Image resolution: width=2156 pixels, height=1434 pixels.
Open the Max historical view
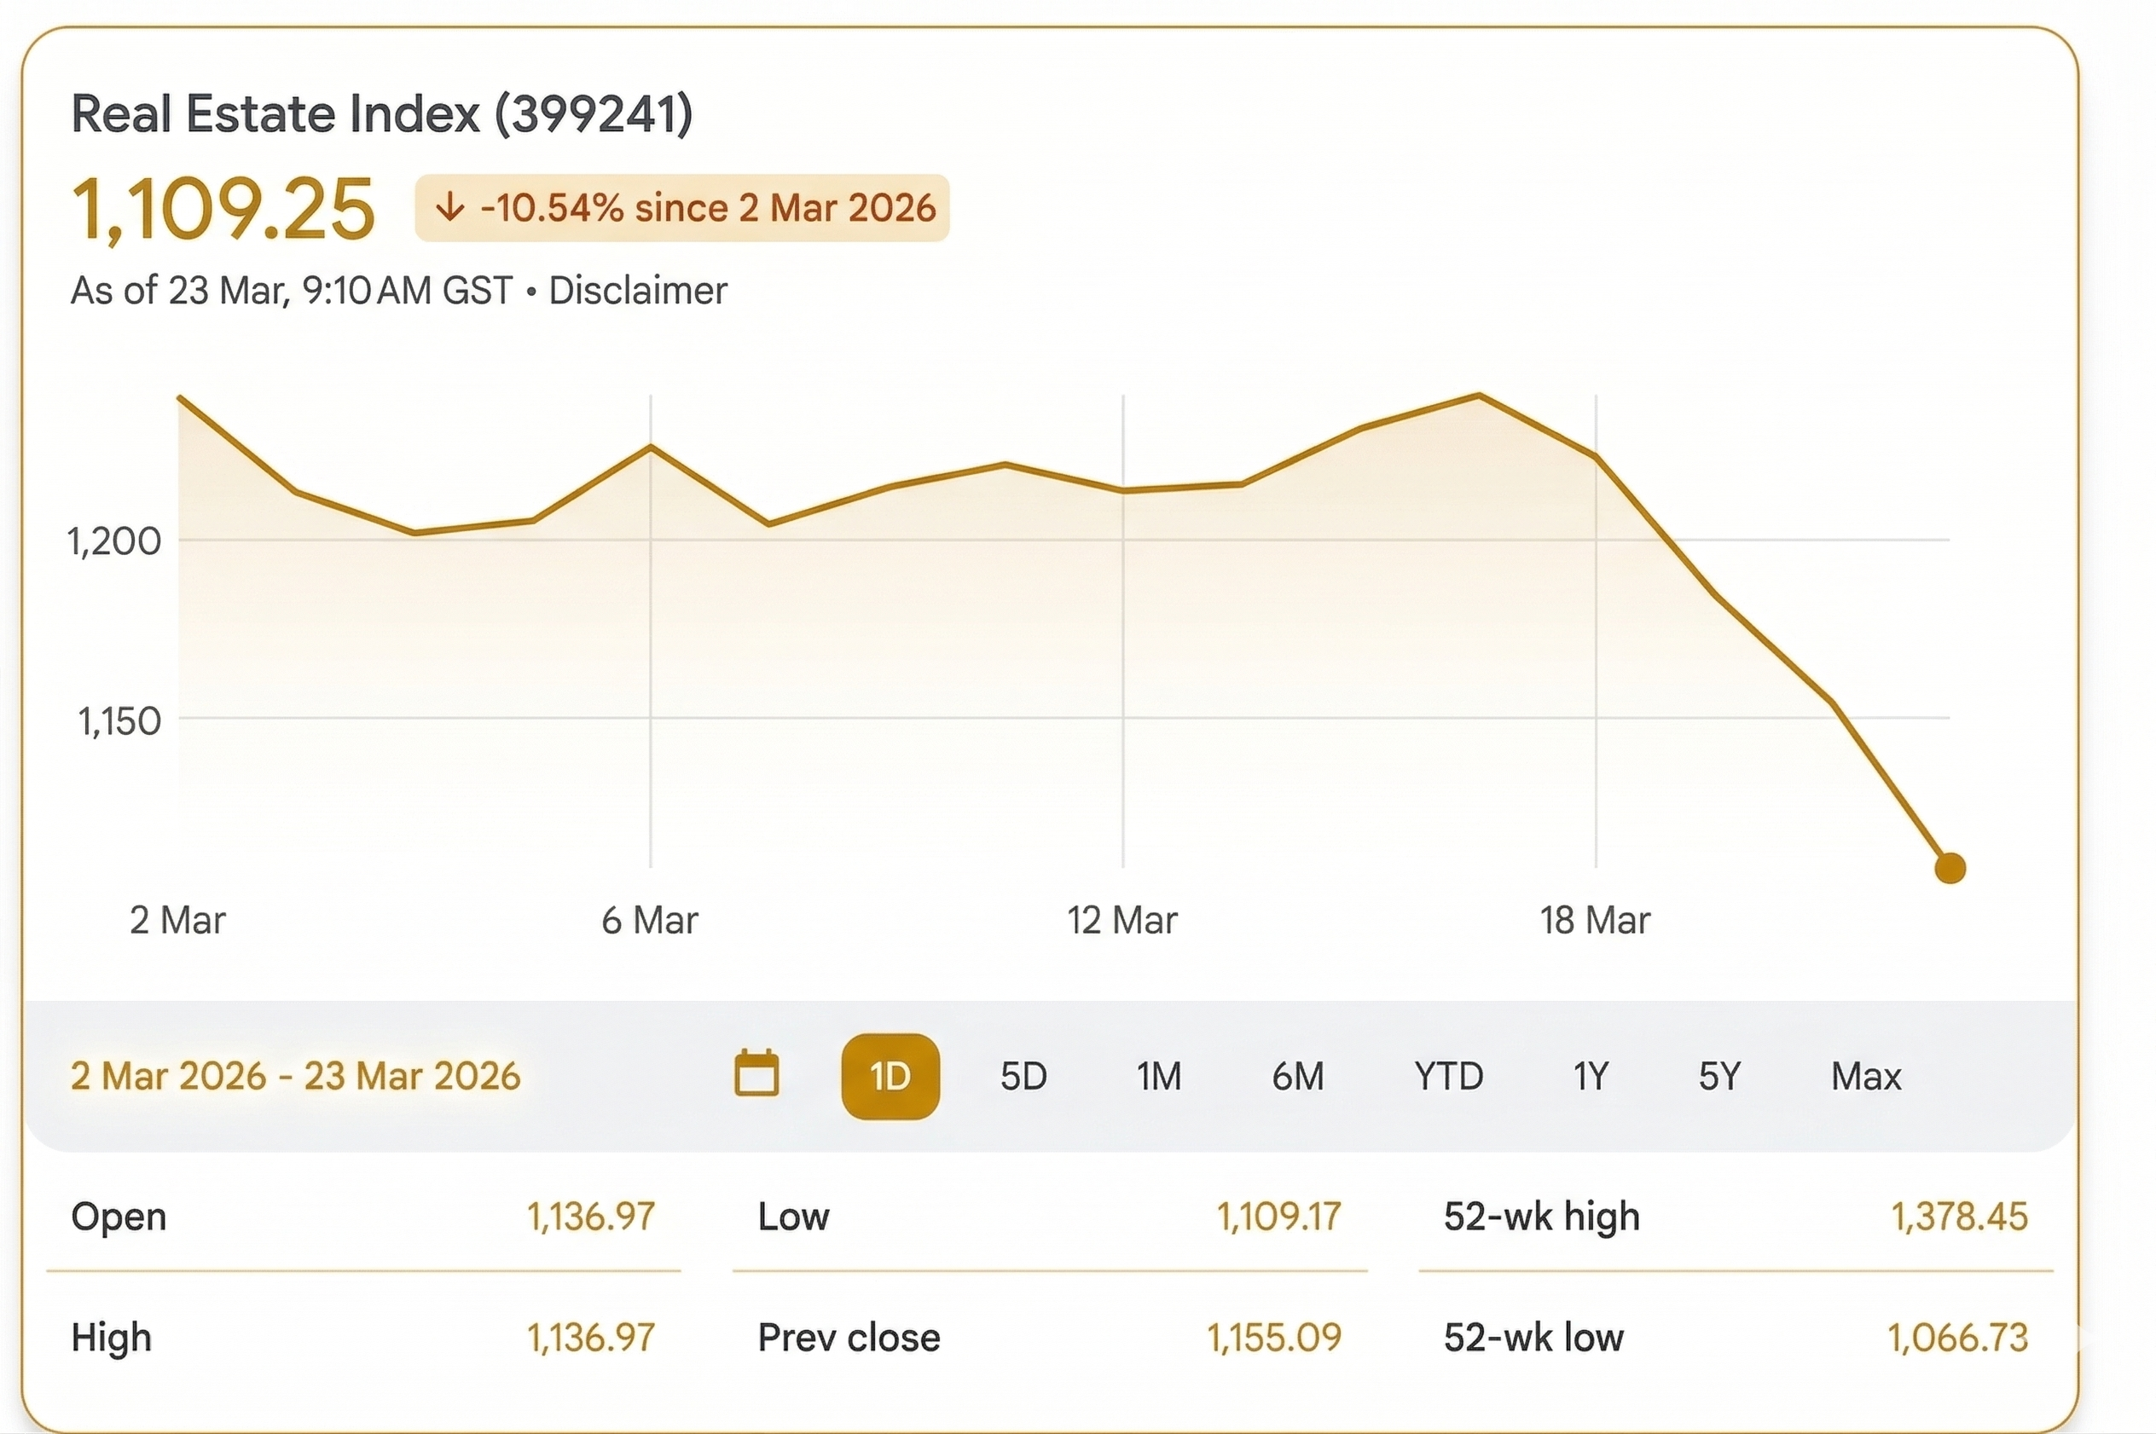[1866, 1077]
